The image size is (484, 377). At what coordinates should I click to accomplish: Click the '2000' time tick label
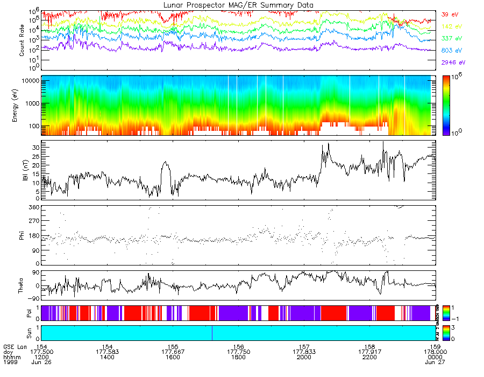point(304,357)
